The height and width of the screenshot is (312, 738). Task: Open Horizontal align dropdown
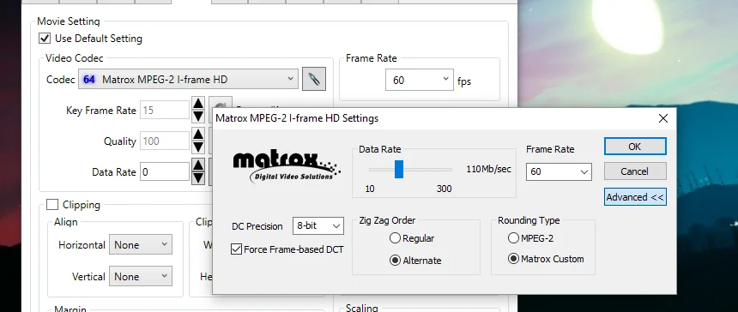(x=141, y=244)
